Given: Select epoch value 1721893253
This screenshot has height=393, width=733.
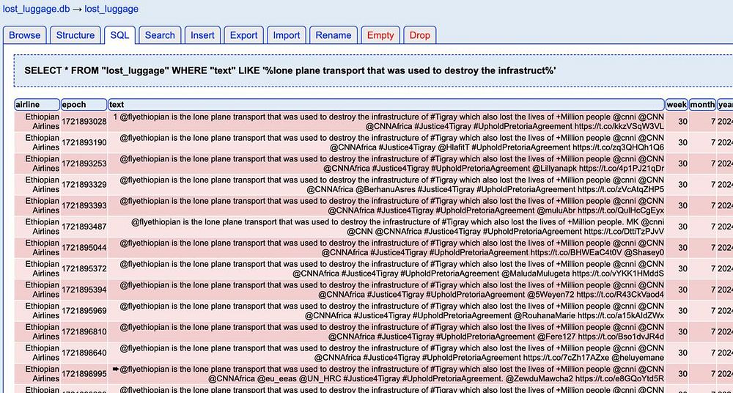Looking at the screenshot, I should [x=84, y=164].
